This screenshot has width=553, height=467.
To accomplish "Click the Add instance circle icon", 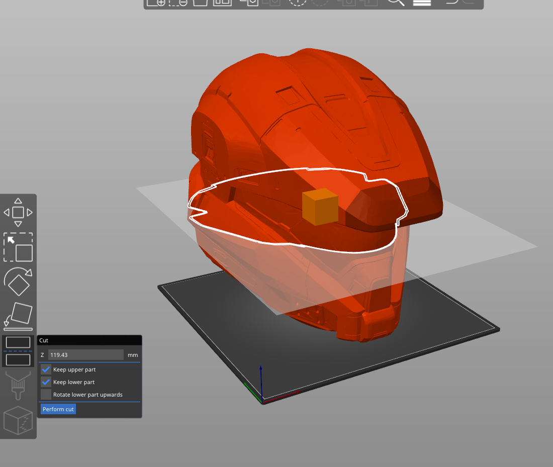I will (297, 3).
